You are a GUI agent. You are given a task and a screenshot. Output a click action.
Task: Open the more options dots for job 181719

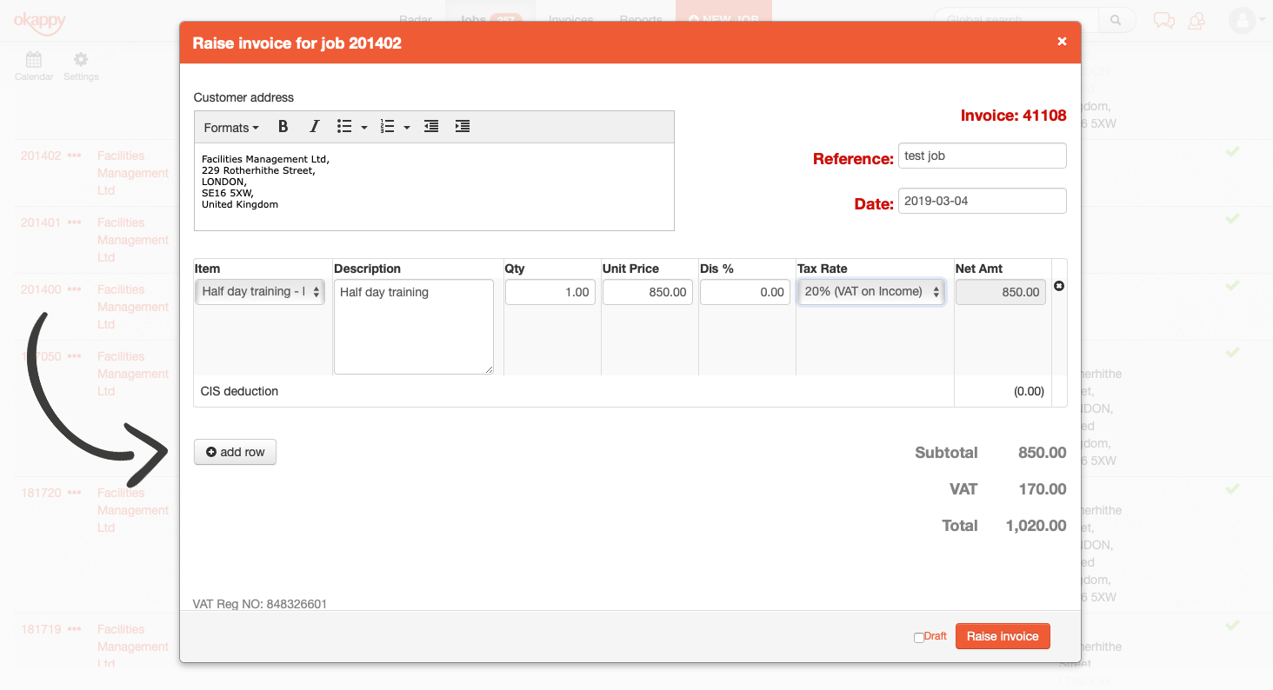click(x=74, y=629)
